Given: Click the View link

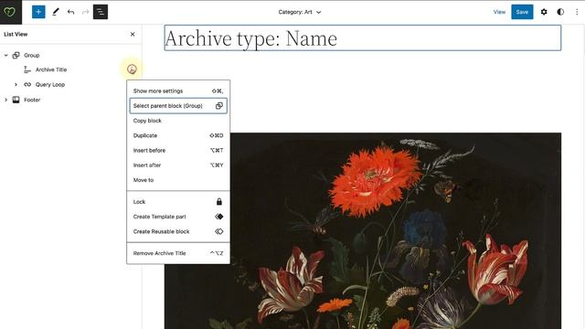Looking at the screenshot, I should pyautogui.click(x=499, y=12).
